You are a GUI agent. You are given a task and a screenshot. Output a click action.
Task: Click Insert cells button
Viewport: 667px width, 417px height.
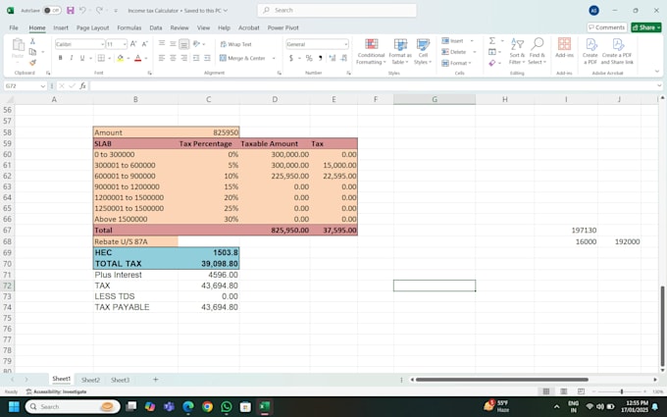tap(453, 41)
